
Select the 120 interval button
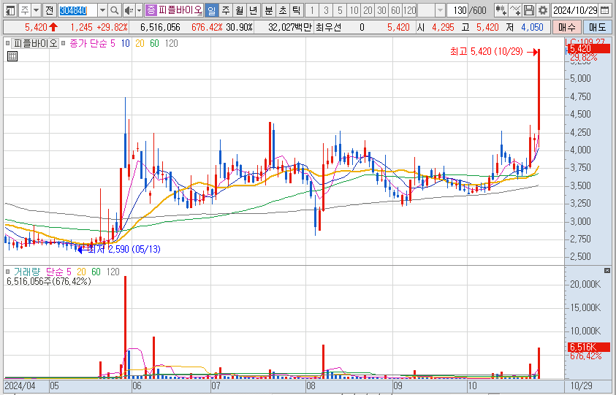[x=409, y=10]
